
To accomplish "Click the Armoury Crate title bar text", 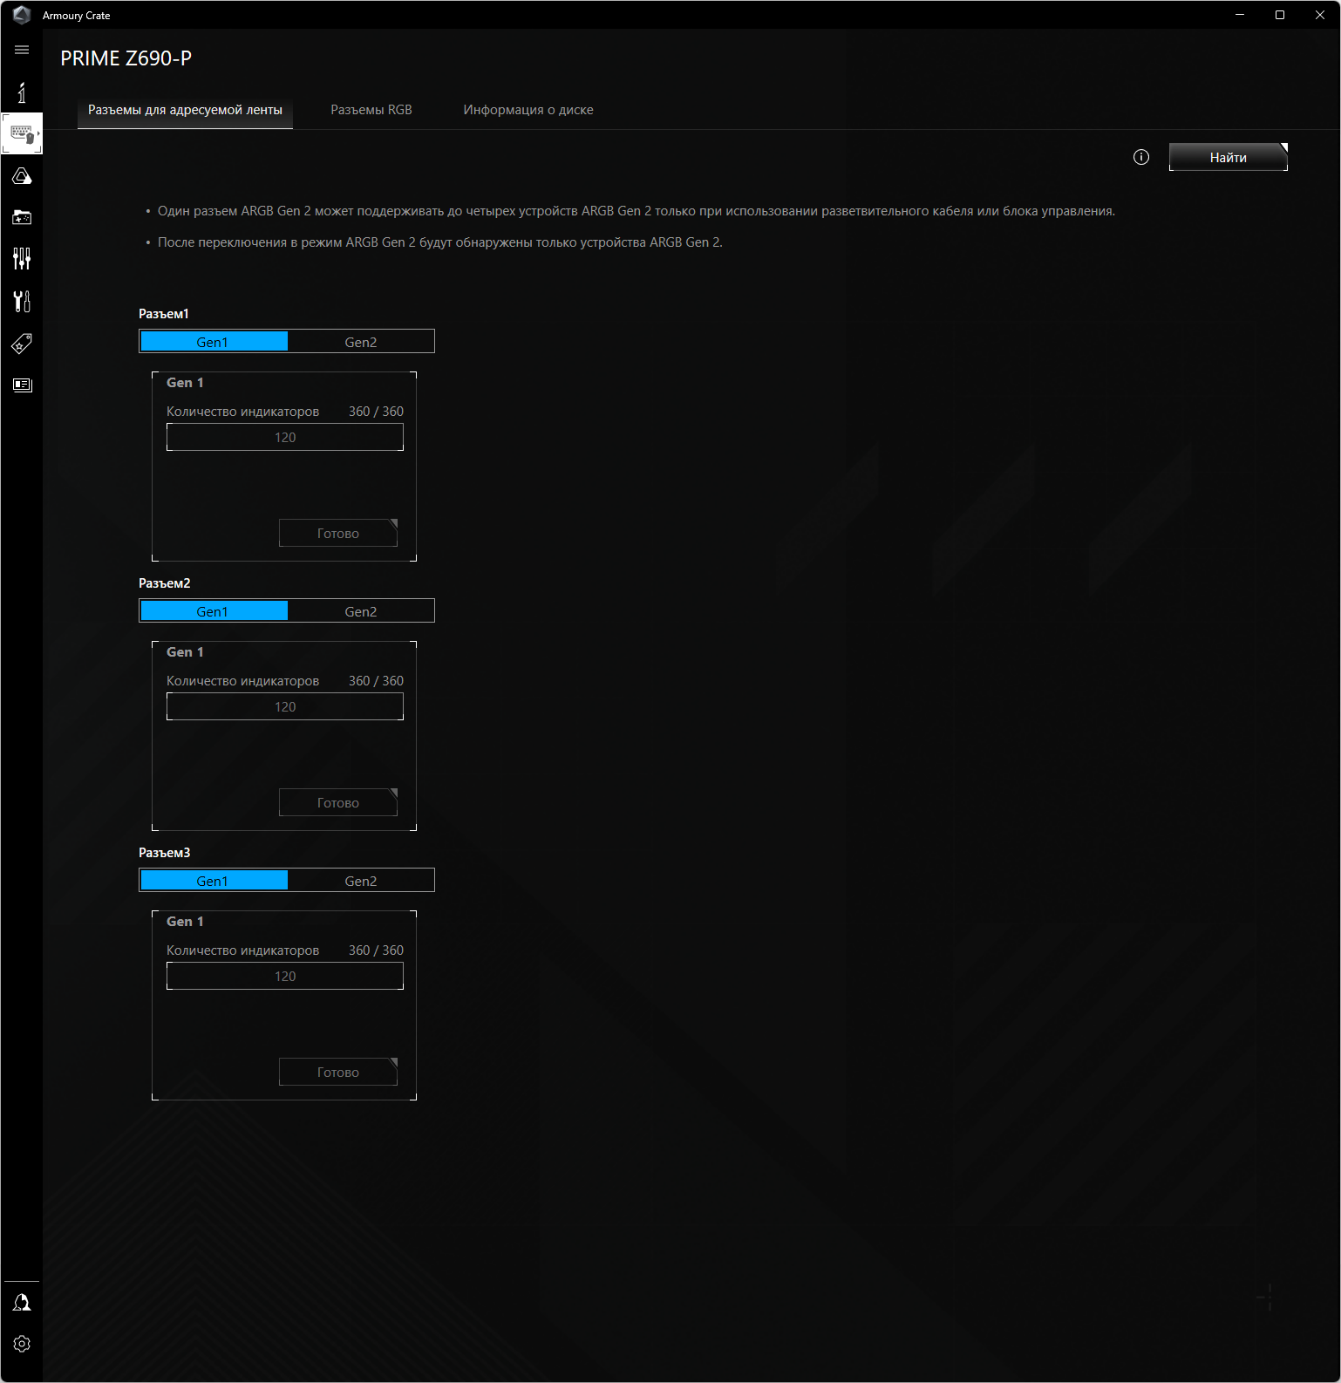I will pyautogui.click(x=77, y=16).
